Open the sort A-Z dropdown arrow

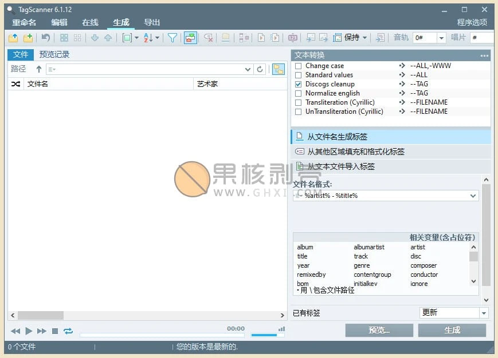tap(157, 38)
